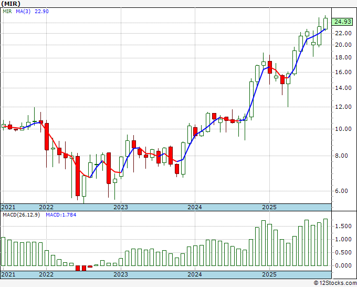Click 2022 on the MACD timeline
Image resolution: width=357 pixels, height=287 pixels.
(46, 274)
